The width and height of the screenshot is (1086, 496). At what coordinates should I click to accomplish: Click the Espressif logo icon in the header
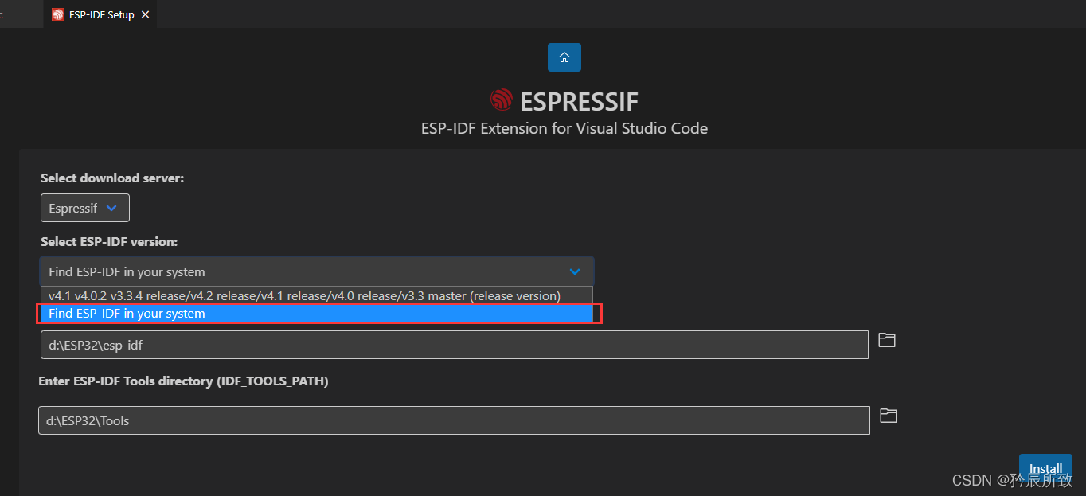click(x=502, y=100)
